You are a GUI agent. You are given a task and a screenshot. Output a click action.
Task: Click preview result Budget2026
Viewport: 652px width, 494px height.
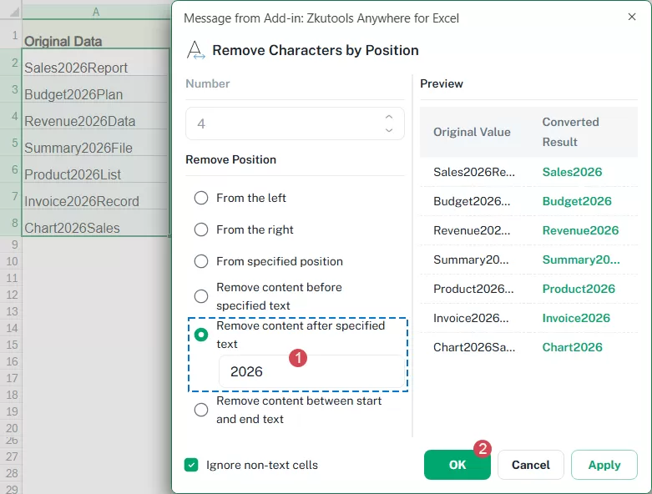577,201
